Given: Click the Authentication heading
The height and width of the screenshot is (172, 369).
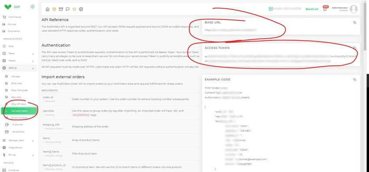Looking at the screenshot, I should click(x=56, y=45).
